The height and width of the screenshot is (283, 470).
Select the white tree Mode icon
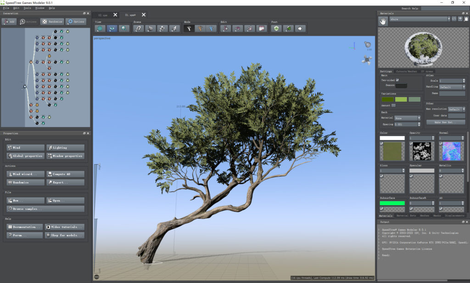click(x=188, y=28)
